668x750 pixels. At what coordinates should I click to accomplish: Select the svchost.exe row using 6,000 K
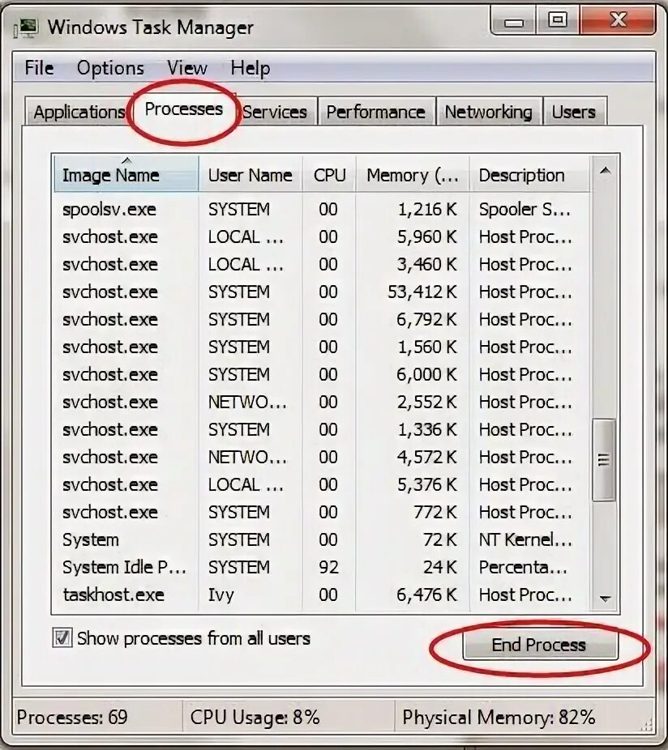(x=321, y=374)
